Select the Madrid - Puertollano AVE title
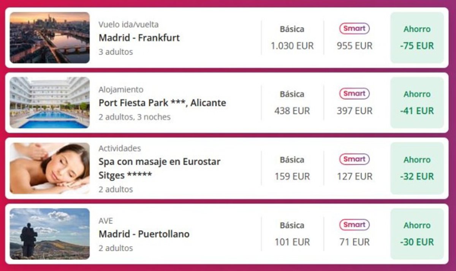Screen dimensions: 456x271 (x=144, y=234)
